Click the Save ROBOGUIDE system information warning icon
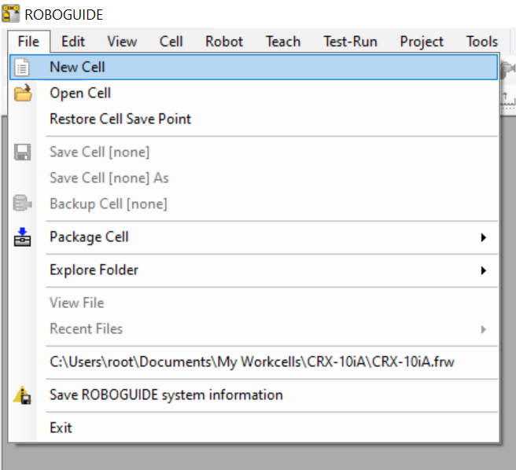Screen dimensions: 516x470 click(22, 395)
